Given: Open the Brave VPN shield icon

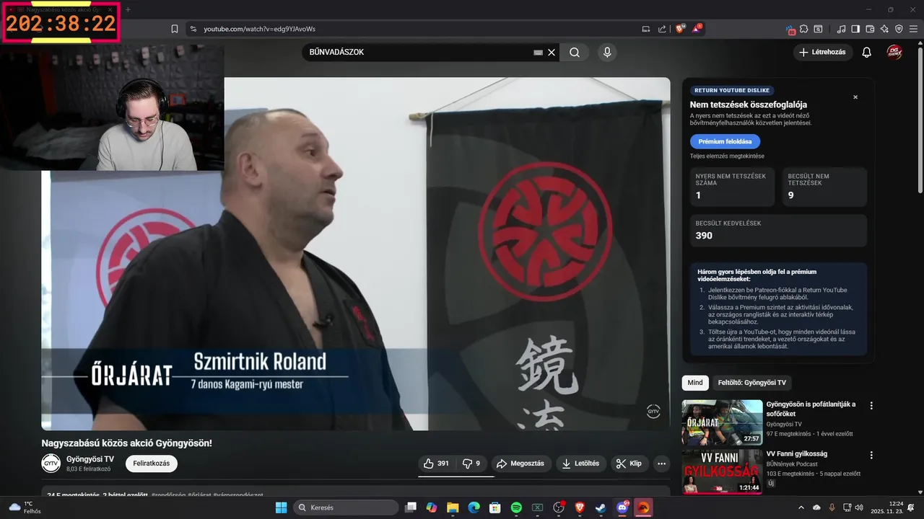Looking at the screenshot, I should (899, 29).
